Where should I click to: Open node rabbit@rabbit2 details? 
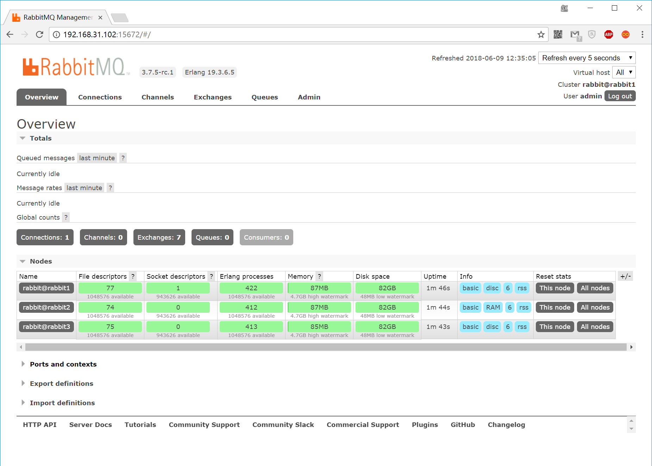pos(46,307)
